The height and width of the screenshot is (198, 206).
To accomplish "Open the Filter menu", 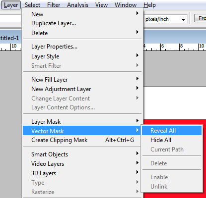I will (x=54, y=5).
